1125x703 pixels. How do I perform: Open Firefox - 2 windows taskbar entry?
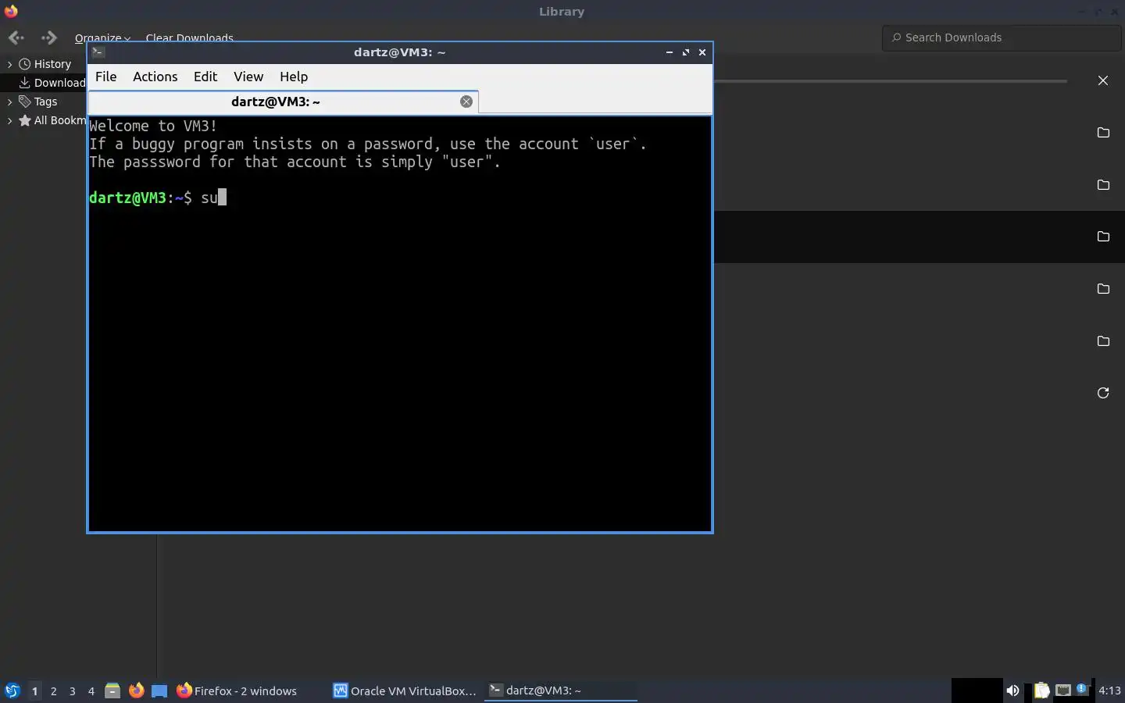(237, 691)
